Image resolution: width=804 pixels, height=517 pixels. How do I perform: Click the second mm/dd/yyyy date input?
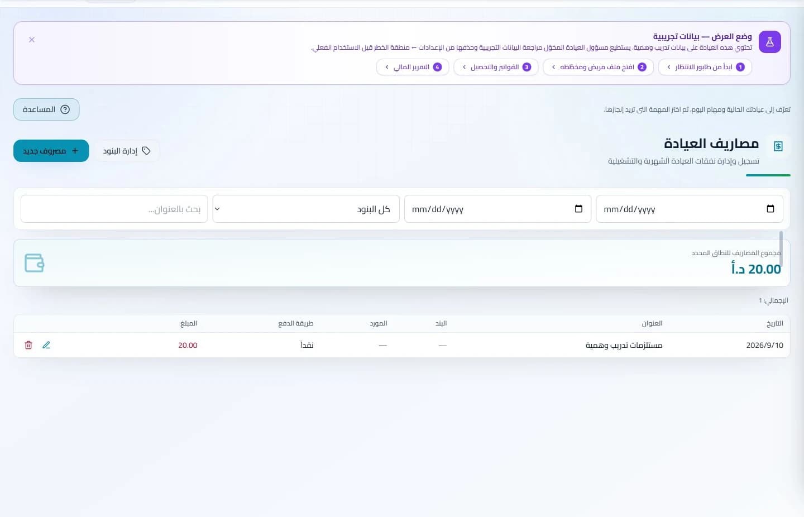coord(497,209)
